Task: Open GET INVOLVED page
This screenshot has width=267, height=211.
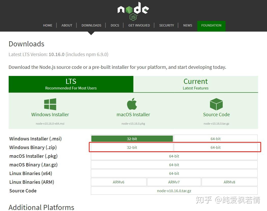Action: [139, 25]
